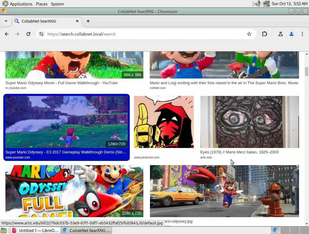Click 'Eyes (1979) // Mario Merz Italian' caption
Screen dimensions: 309x234
(239, 152)
